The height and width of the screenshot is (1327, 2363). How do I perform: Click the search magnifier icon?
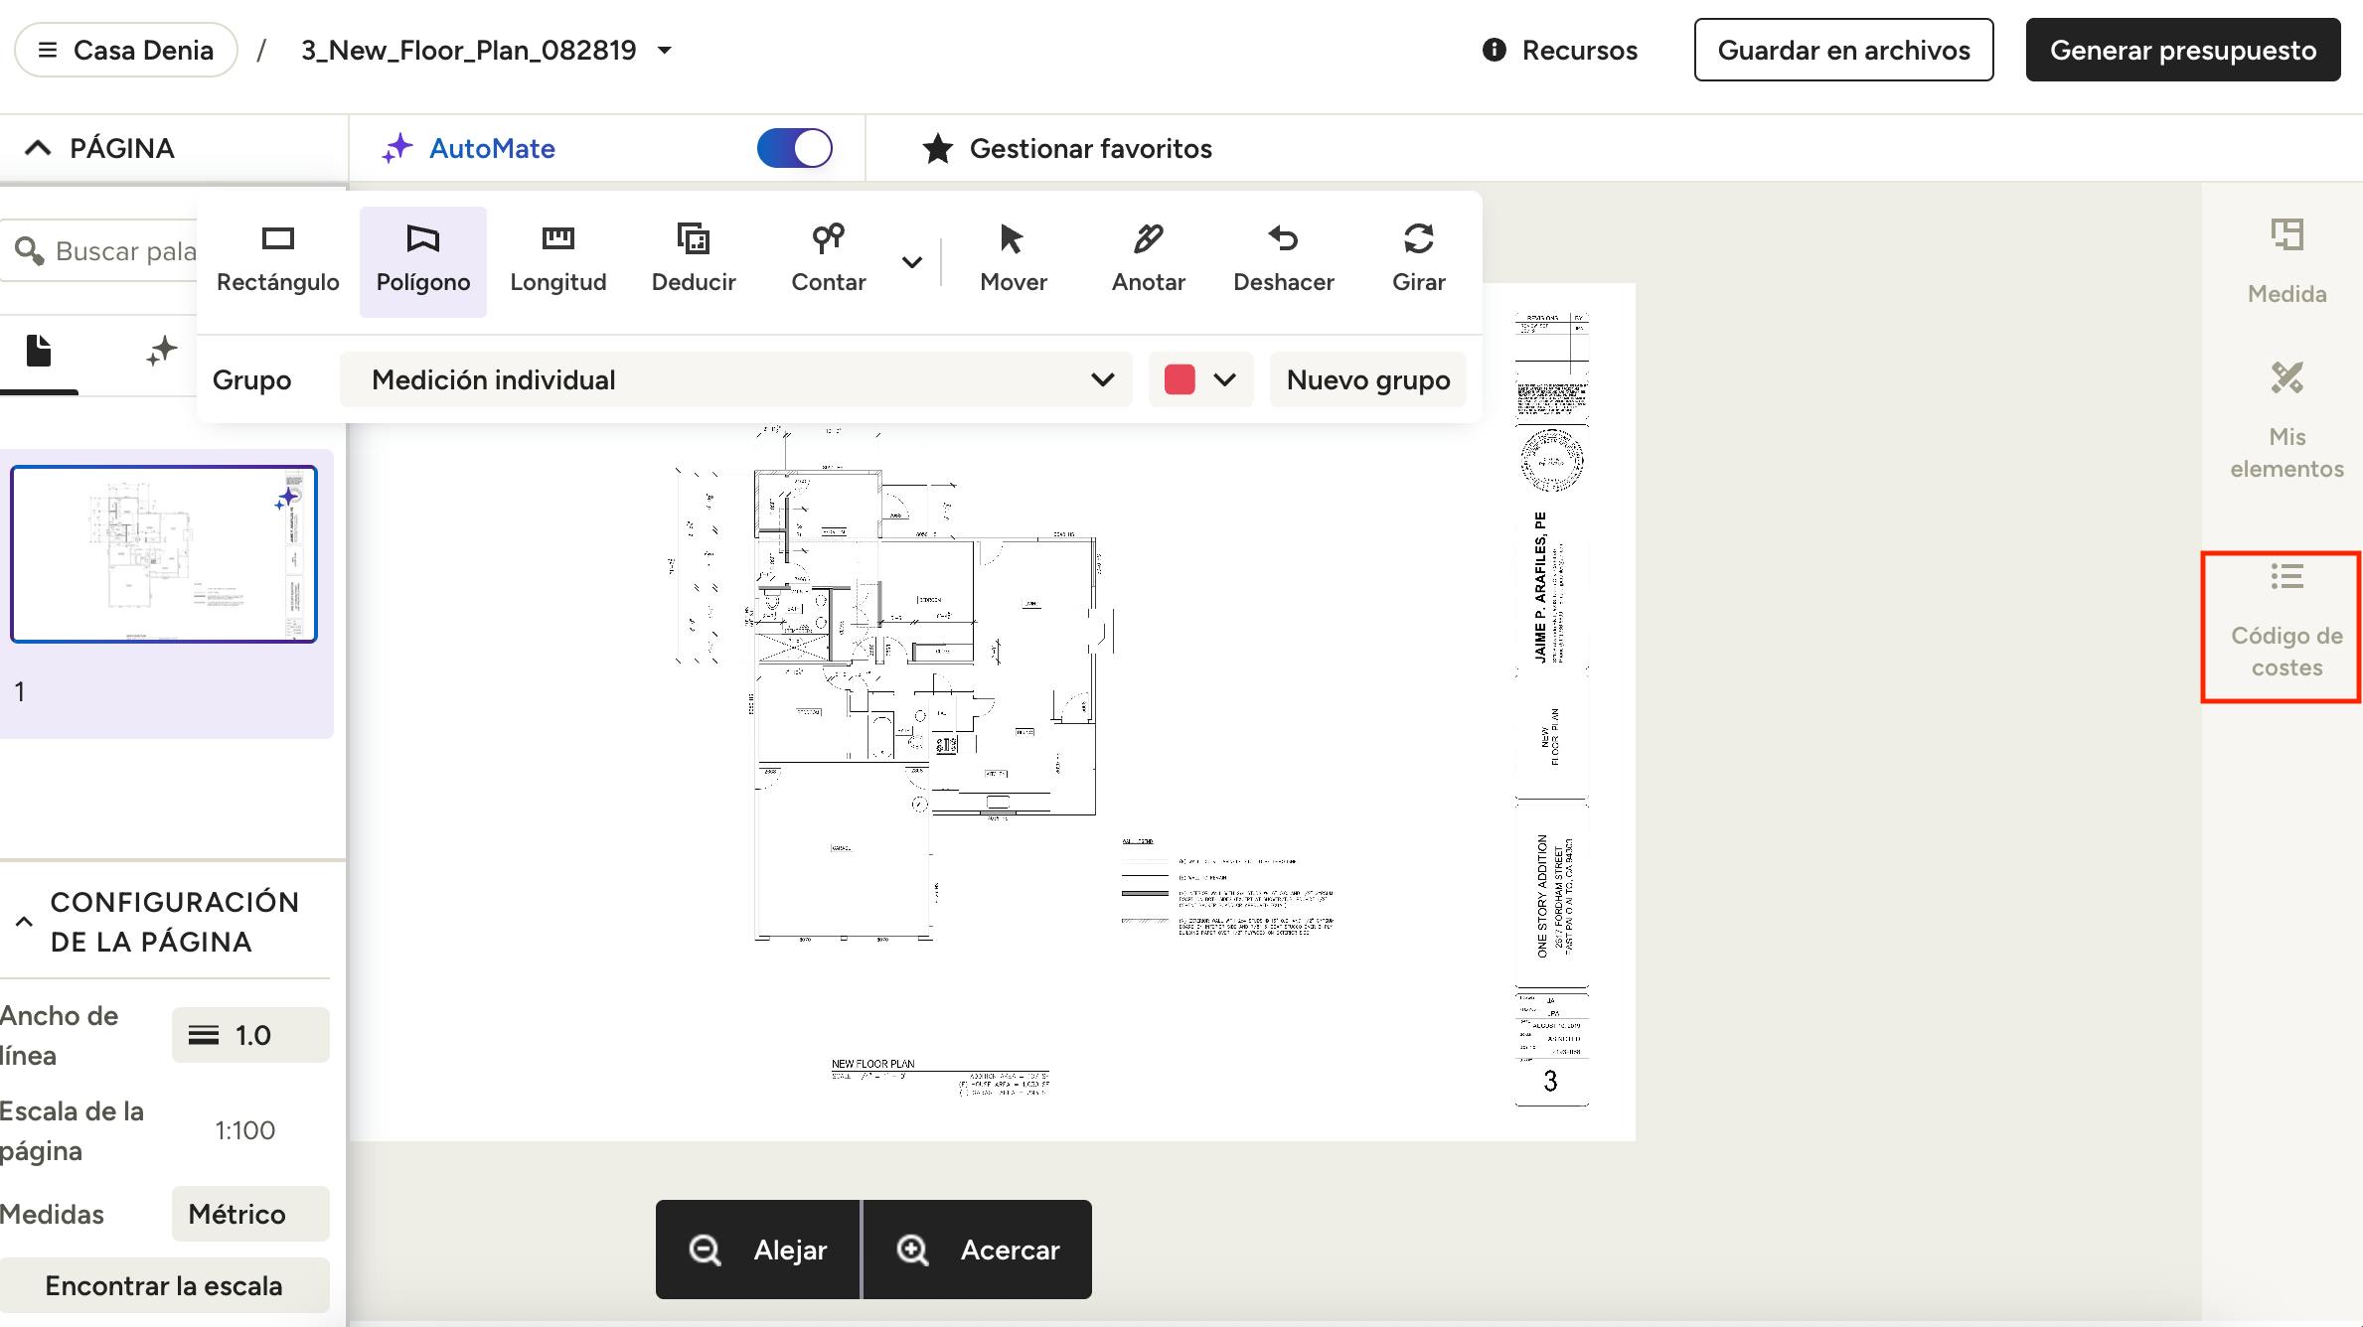coord(29,251)
